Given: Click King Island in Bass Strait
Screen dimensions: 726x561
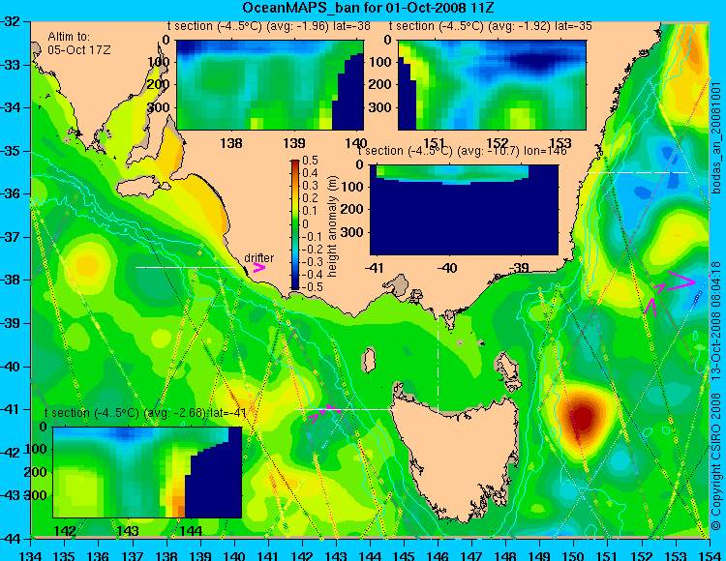Looking at the screenshot, I should click(368, 360).
